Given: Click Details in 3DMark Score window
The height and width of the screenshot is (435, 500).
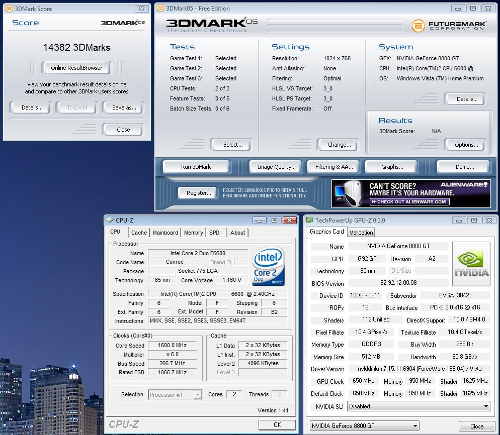Looking at the screenshot, I should click(x=32, y=107).
